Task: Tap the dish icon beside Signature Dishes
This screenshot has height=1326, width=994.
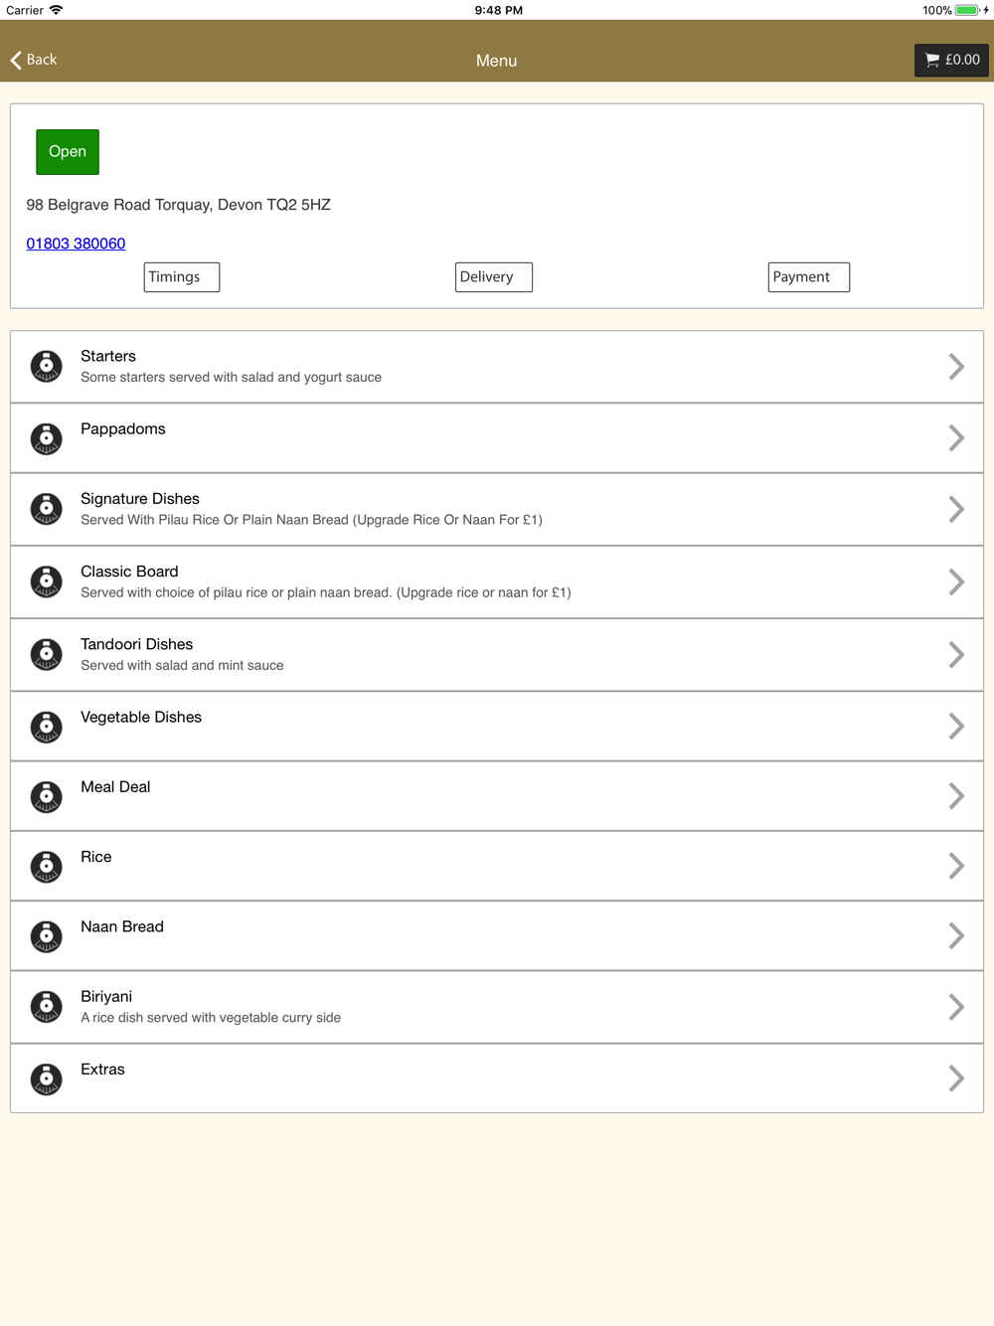Action: coord(46,509)
